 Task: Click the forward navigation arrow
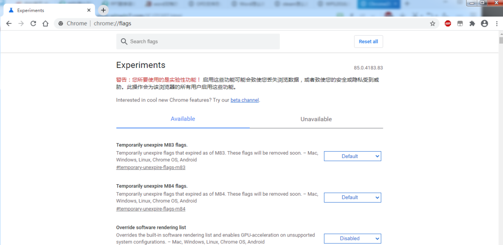coord(21,23)
